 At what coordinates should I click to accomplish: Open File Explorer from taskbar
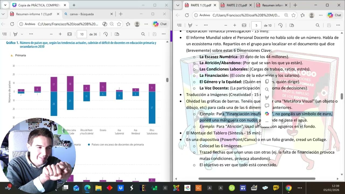[x=98, y=188]
